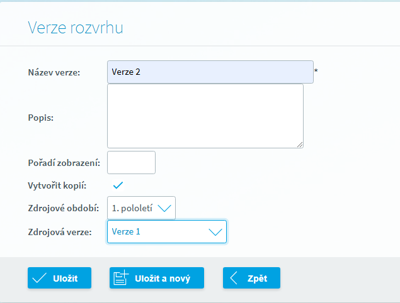Image resolution: width=400 pixels, height=303 pixels.
Task: Click the Zdrojová verze label
Action: click(60, 232)
